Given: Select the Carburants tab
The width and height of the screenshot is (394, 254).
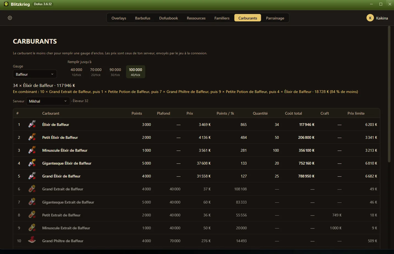Looking at the screenshot, I should pyautogui.click(x=248, y=18).
